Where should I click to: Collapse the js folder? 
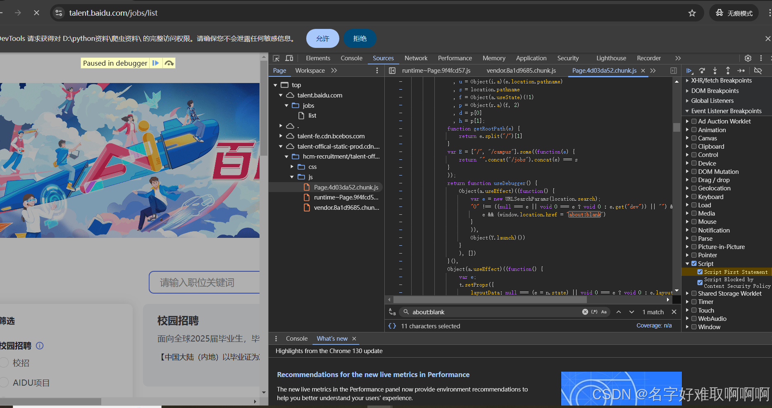(292, 177)
